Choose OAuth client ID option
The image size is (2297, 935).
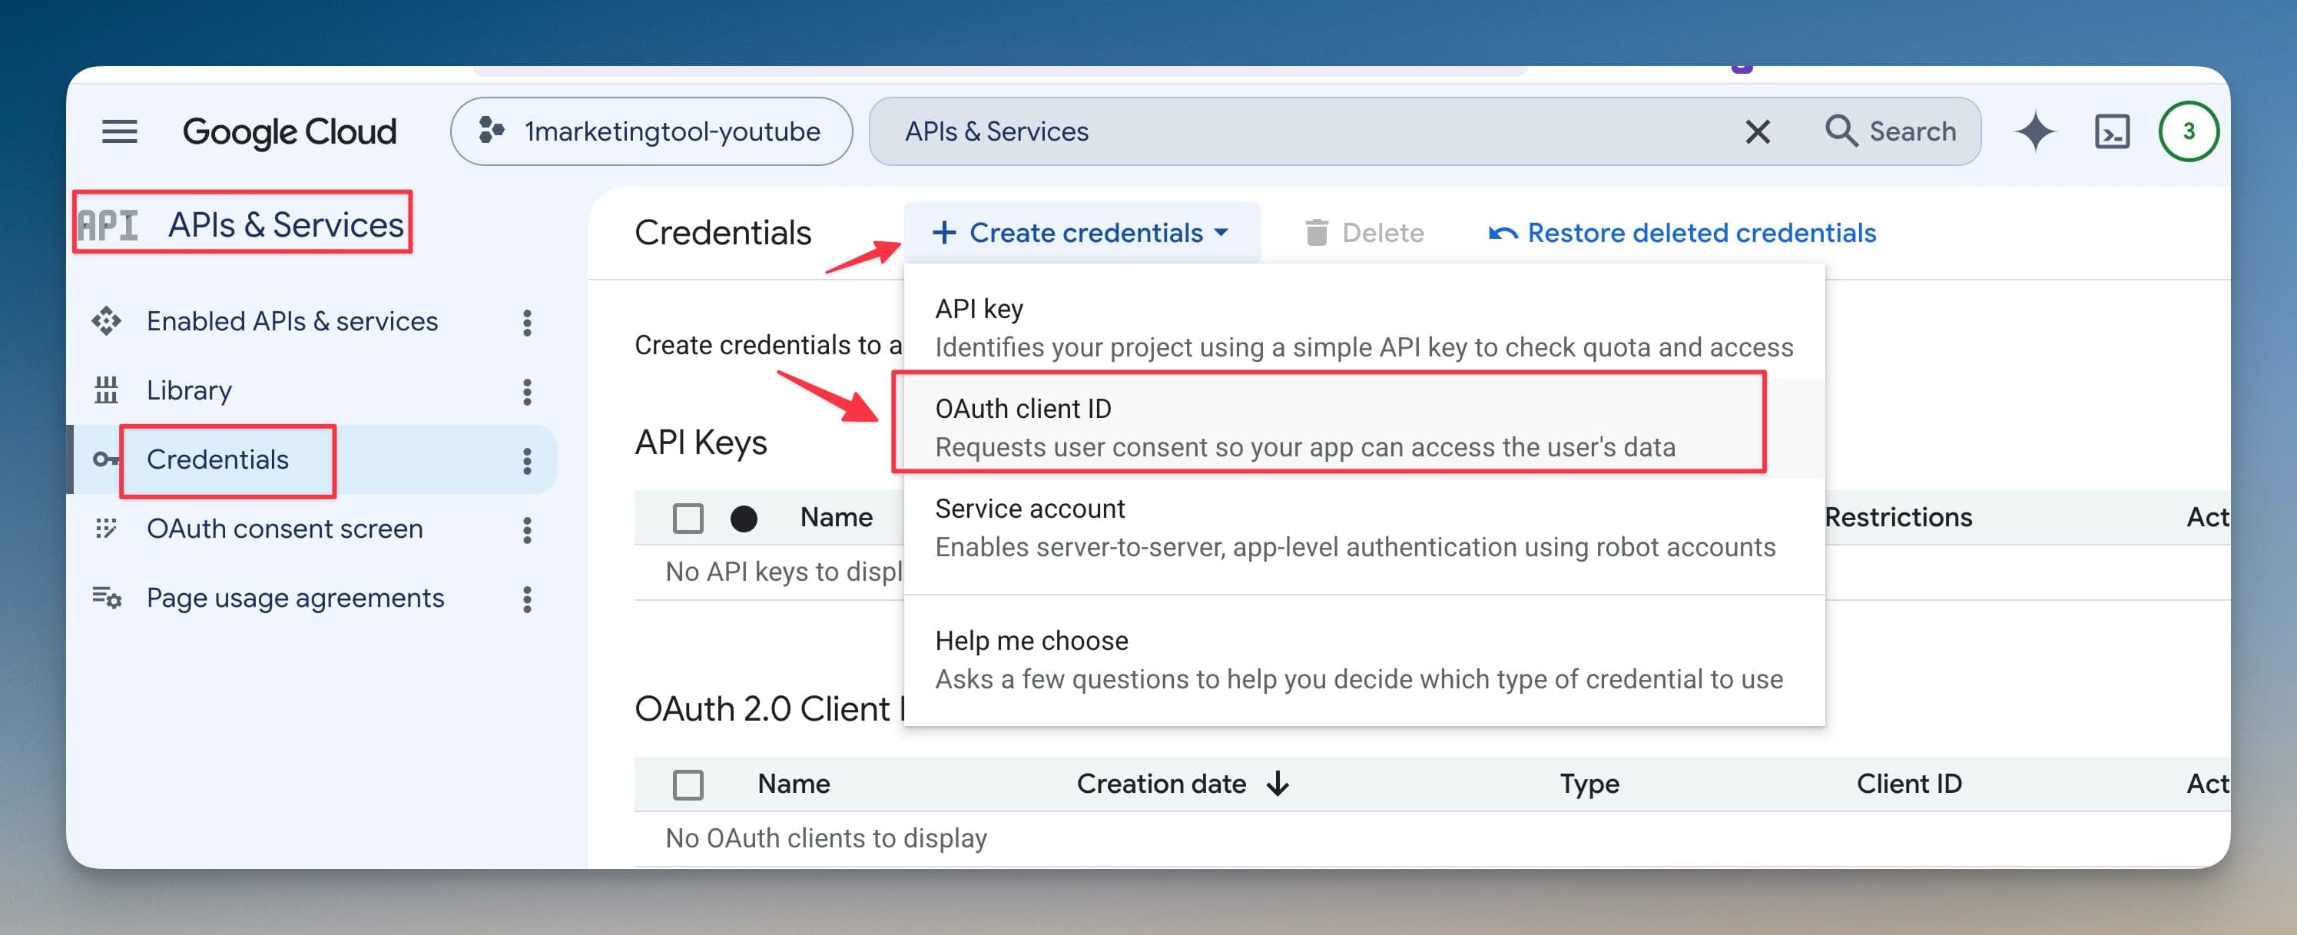pyautogui.click(x=1364, y=428)
